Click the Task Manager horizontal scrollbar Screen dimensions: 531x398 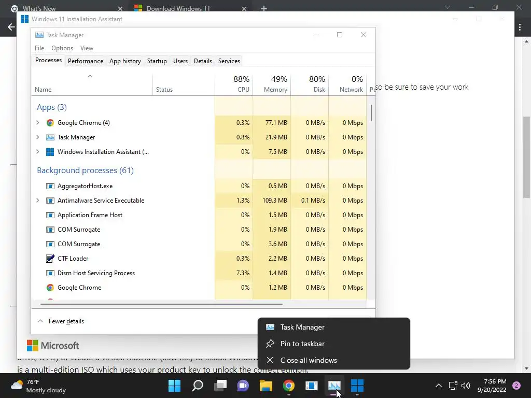click(161, 304)
